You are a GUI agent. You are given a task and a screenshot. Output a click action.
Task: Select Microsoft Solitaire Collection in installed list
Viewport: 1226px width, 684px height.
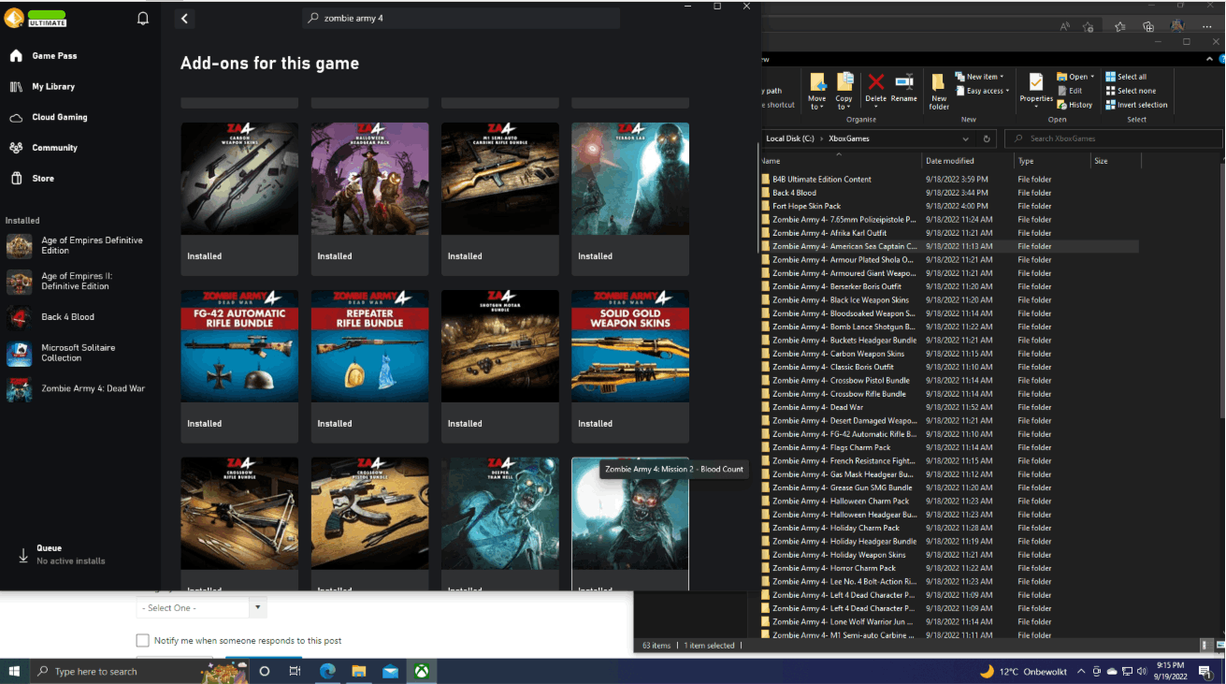tap(79, 353)
